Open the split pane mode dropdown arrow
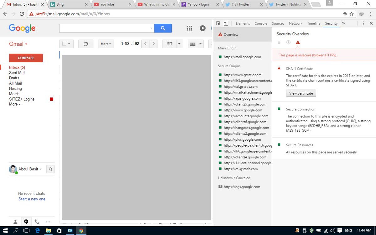This screenshot has height=235, width=376. [180, 44]
